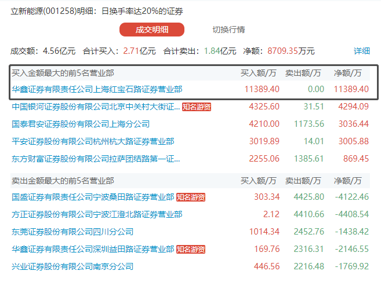Select sell amount 14.01
Image resolution: width=381 pixels, height=289 pixels.
tap(314, 141)
